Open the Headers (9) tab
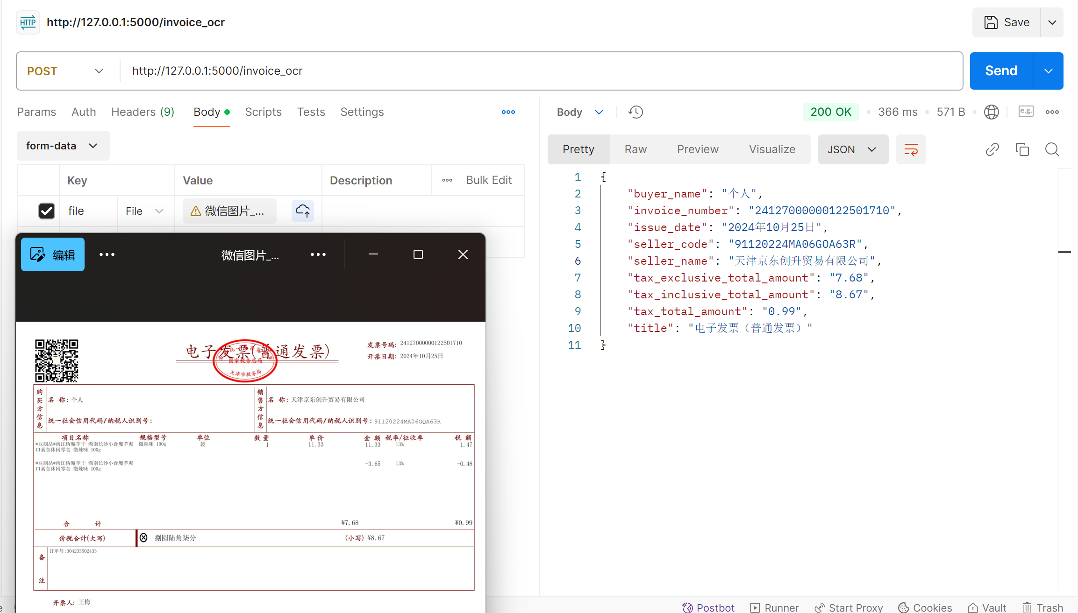Screen dimensions: 1078x613 click(143, 112)
